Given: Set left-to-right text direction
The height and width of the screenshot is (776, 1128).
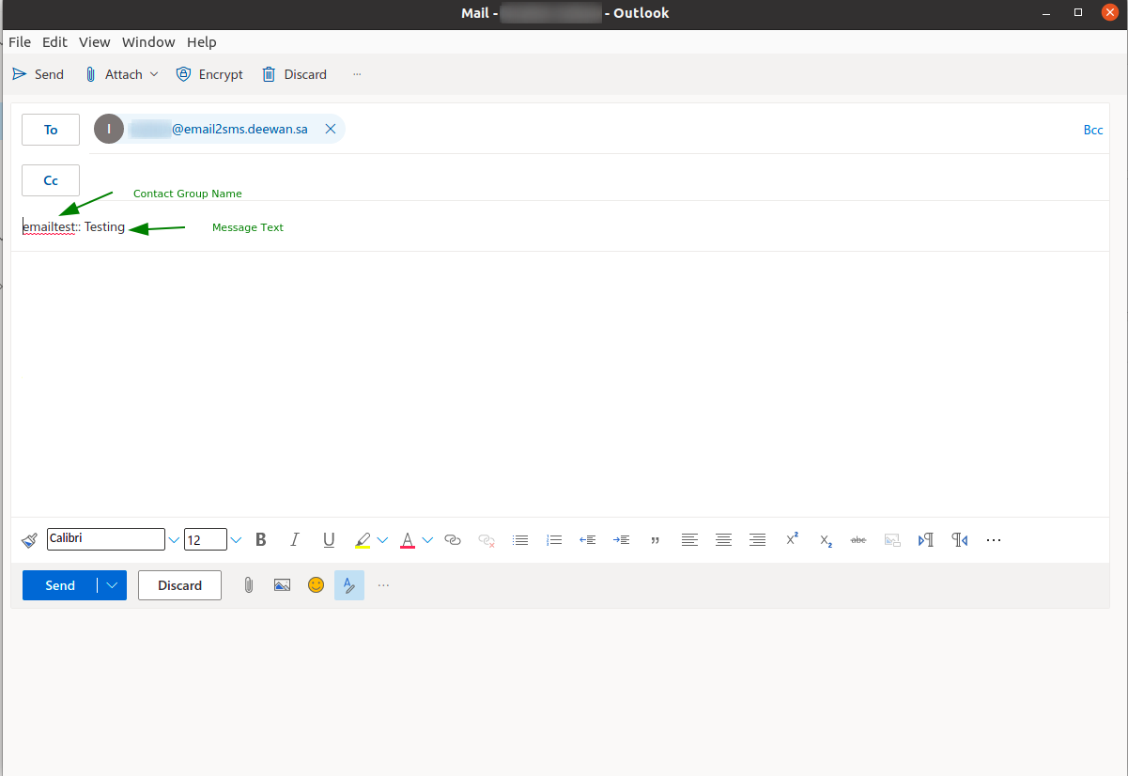Looking at the screenshot, I should click(926, 540).
